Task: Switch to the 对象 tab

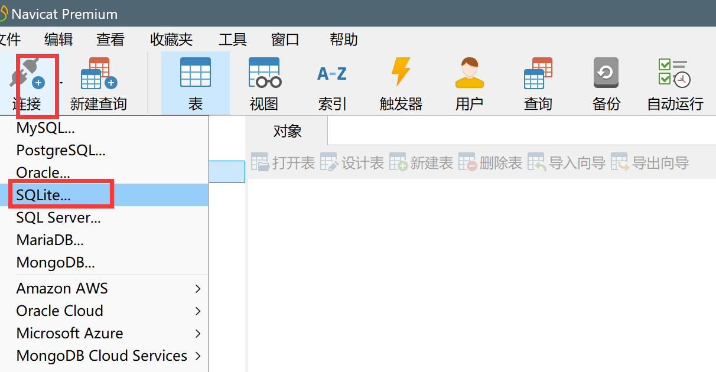Action: [x=288, y=131]
